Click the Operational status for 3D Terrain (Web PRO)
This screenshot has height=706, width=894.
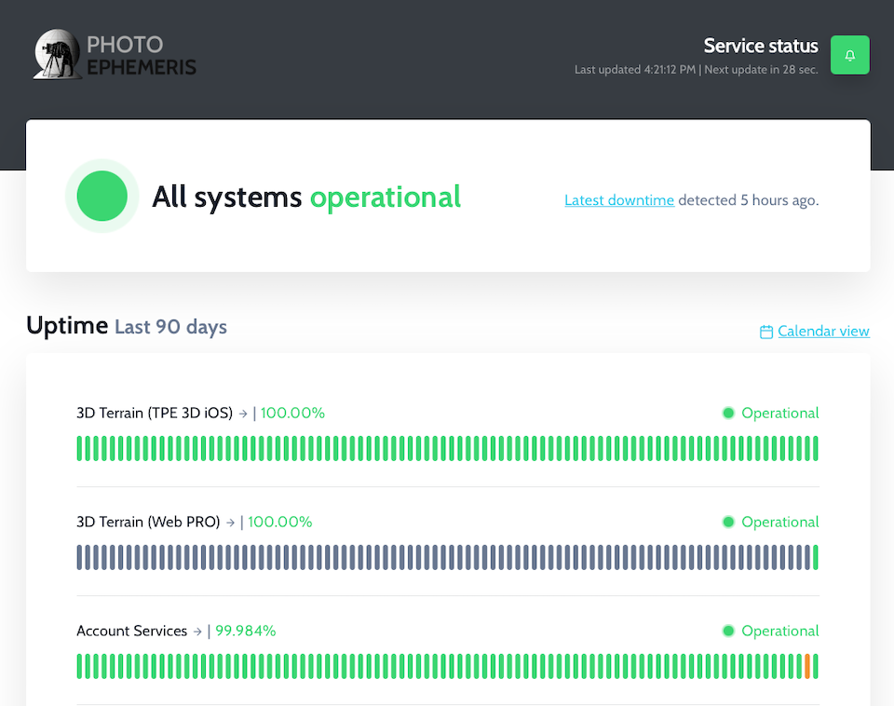tap(779, 522)
